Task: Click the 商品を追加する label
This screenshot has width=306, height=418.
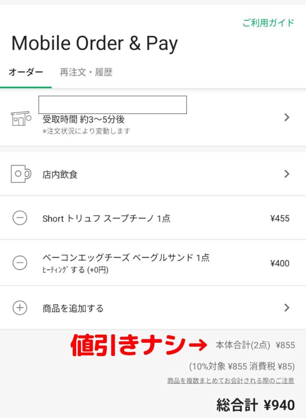Action: (x=73, y=308)
